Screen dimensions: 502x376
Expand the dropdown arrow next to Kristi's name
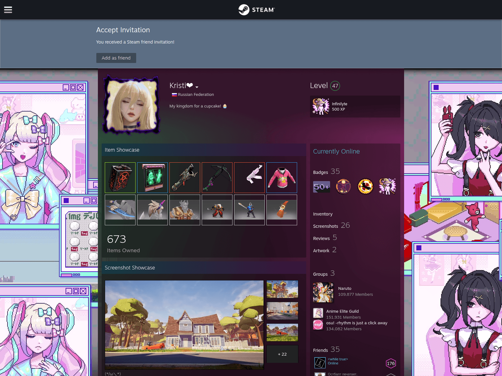(197, 87)
